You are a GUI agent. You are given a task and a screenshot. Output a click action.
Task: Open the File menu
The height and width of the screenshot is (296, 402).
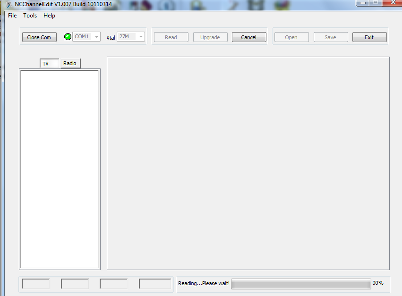click(12, 16)
